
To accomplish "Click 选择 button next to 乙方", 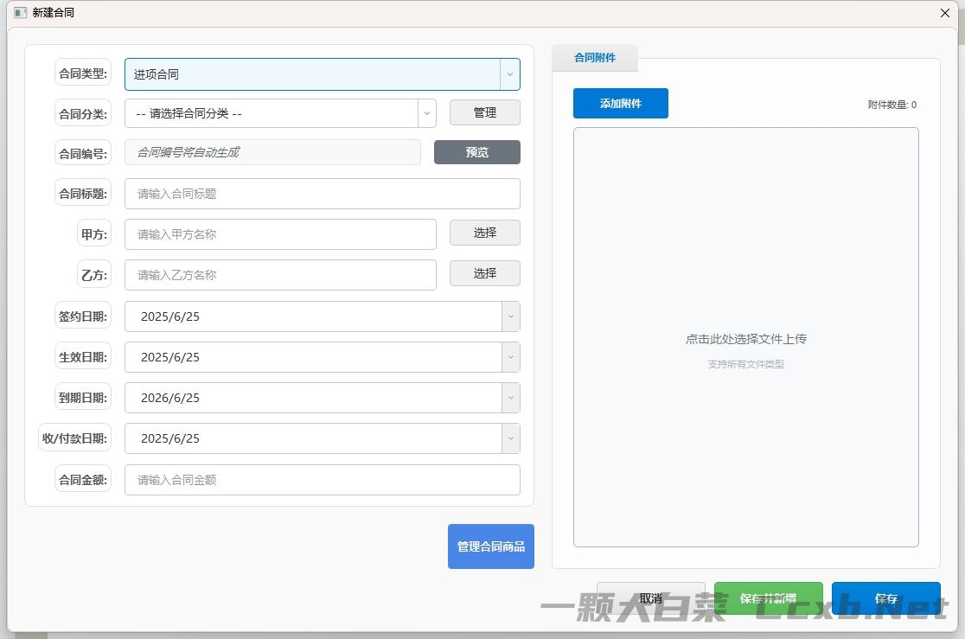I will pyautogui.click(x=484, y=273).
